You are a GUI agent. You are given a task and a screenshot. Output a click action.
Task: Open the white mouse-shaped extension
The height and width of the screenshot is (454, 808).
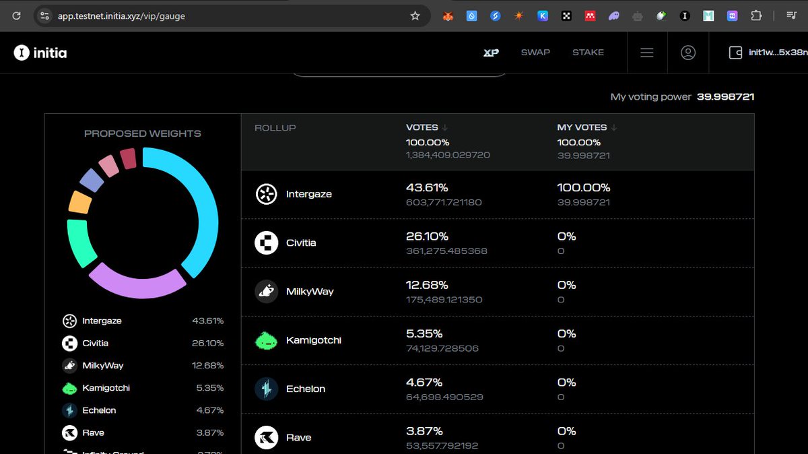pyautogui.click(x=661, y=15)
